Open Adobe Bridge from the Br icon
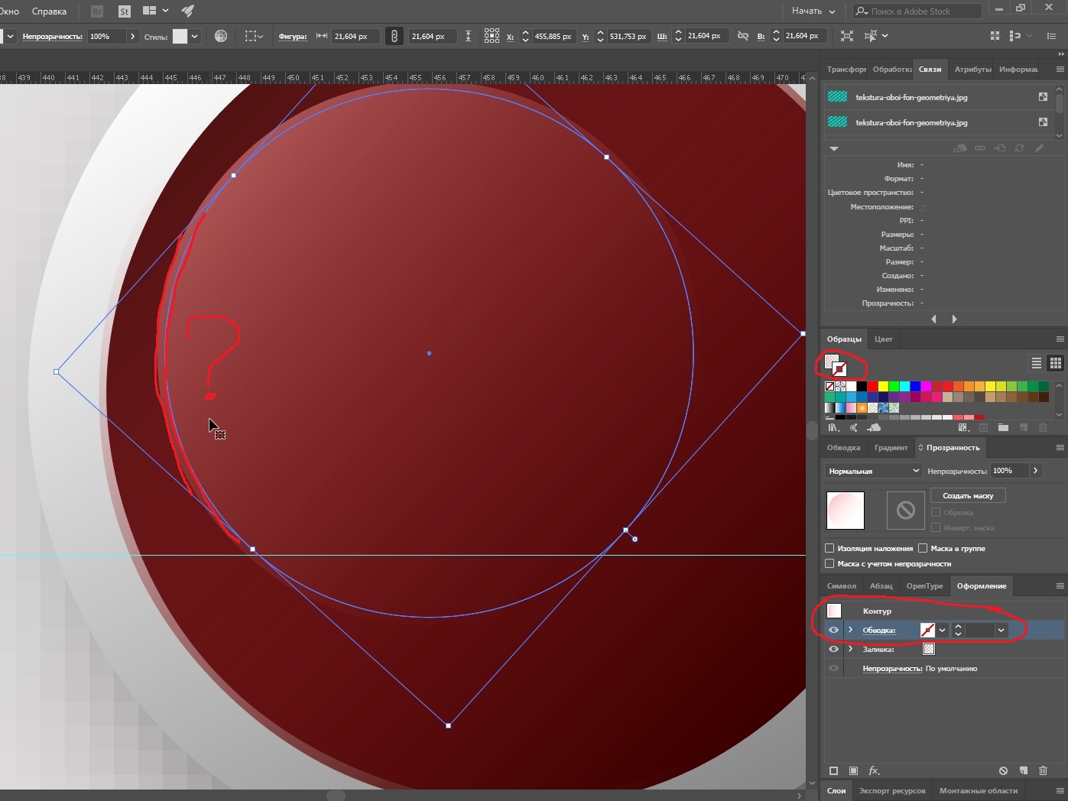This screenshot has height=801, width=1068. pyautogui.click(x=97, y=11)
